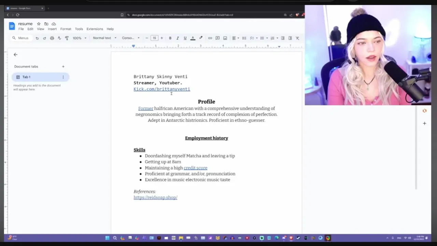Increase font size with plus button
437x246 pixels.
pyautogui.click(x=162, y=38)
